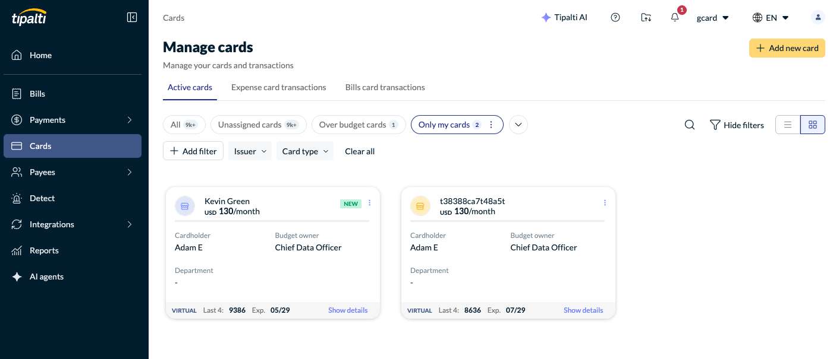Screen dimensions: 833x359
Task: Click the search magnifier icon
Action: point(690,125)
